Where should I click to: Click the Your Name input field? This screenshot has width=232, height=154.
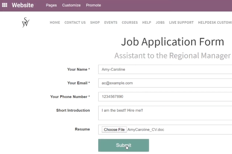(165, 69)
